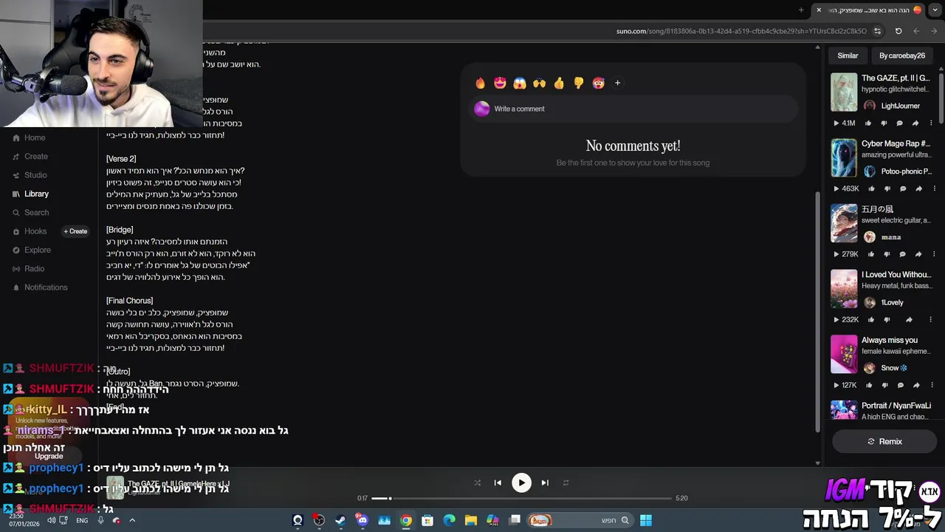Image resolution: width=945 pixels, height=532 pixels.
Task: Dislike The GAZE, pt. II song
Action: [884, 123]
